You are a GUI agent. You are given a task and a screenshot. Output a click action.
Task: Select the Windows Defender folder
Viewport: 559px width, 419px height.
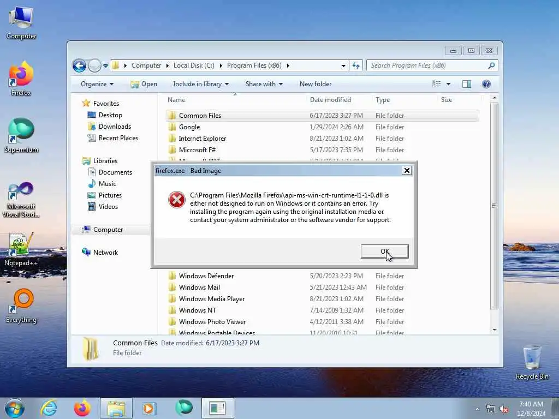point(322,276)
